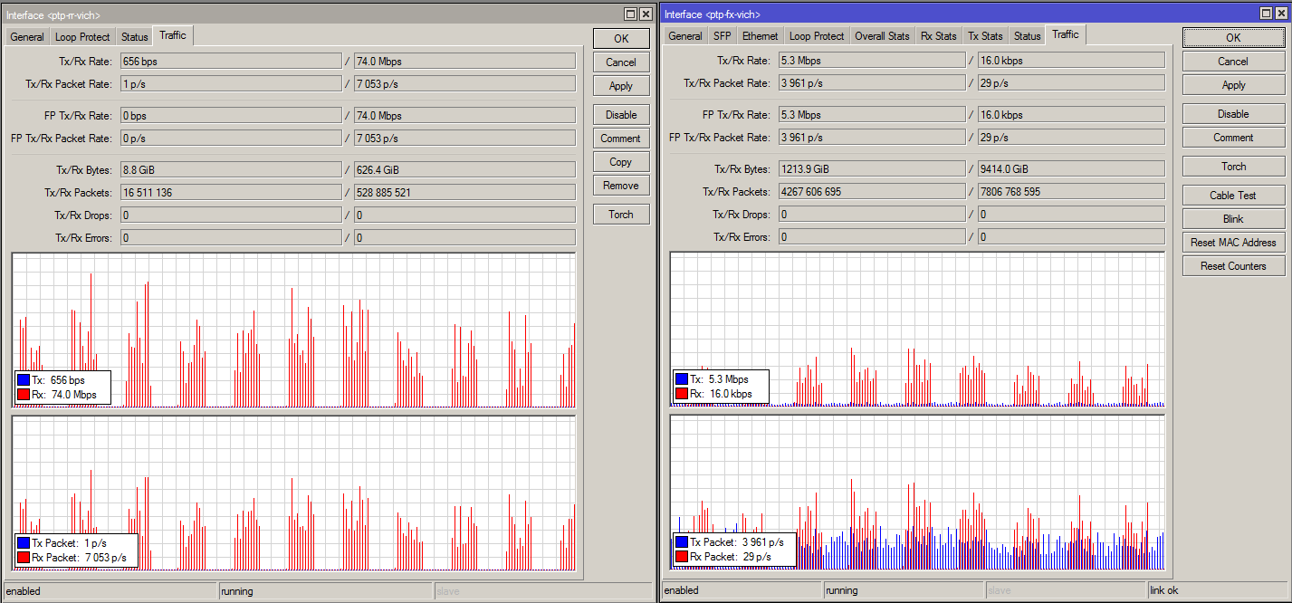Screen dimensions: 1292x603
Task: Select Tx Bytes field showing 1213.9 GiB
Action: coord(872,168)
